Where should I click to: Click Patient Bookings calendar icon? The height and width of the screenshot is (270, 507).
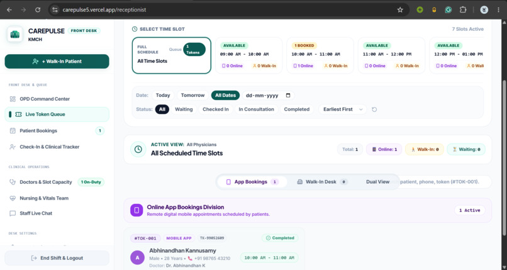13,131
